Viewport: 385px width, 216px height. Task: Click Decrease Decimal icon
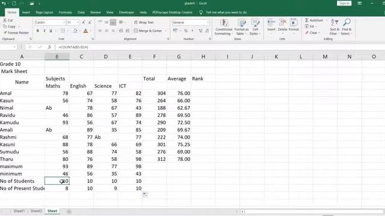(207, 31)
